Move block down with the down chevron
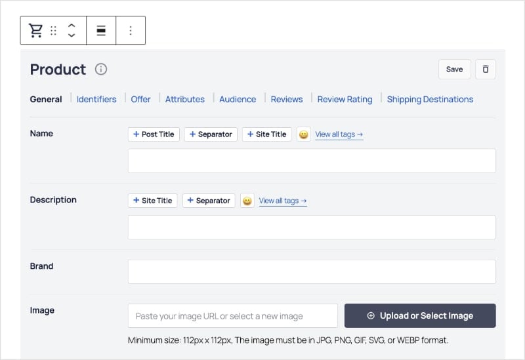525x360 pixels. click(x=72, y=35)
